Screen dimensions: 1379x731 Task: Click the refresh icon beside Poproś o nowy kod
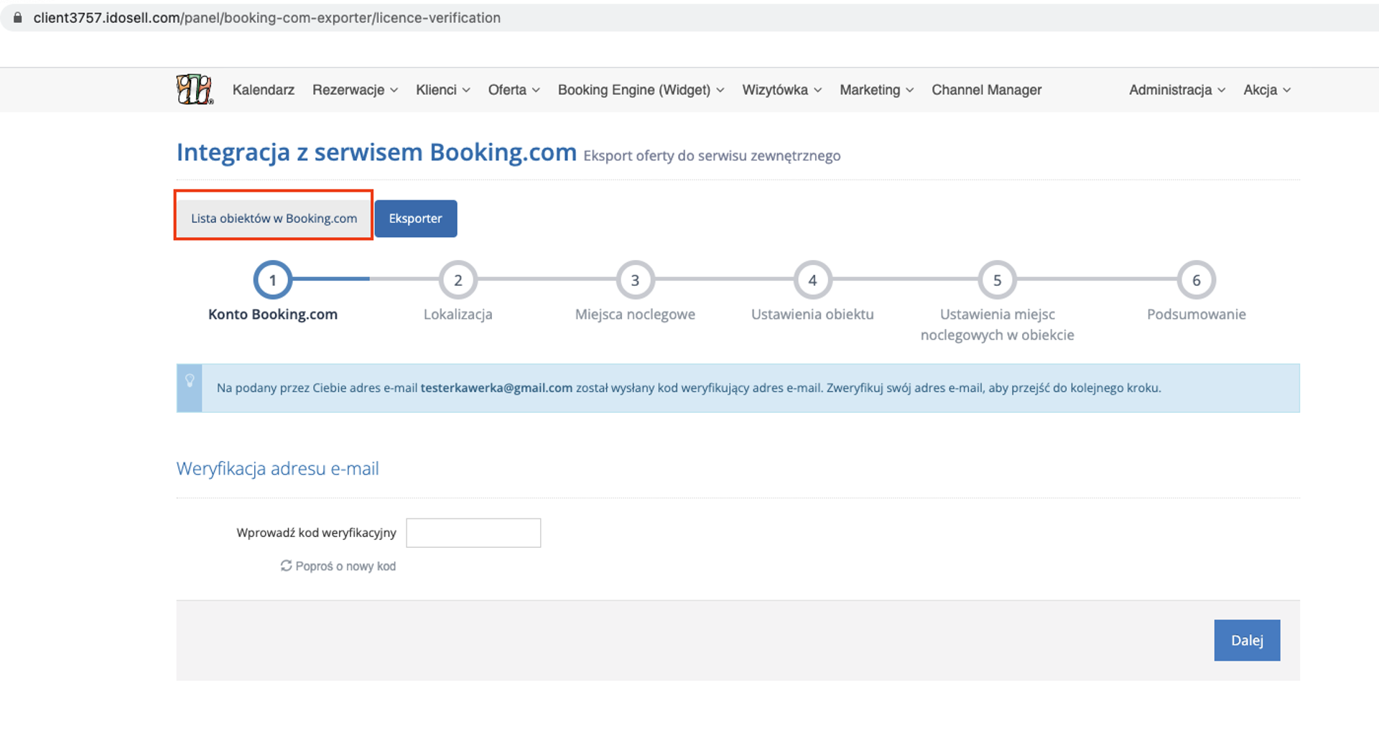point(286,566)
